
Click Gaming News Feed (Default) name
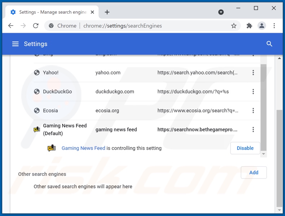tap(65, 130)
